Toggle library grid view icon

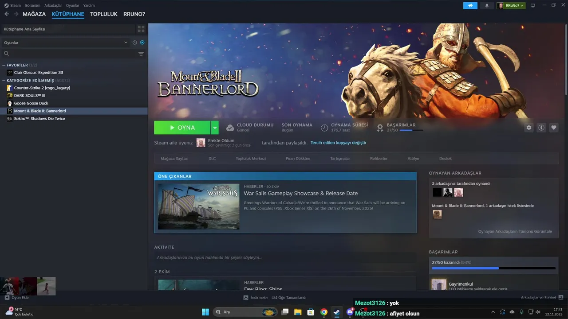[x=141, y=29]
